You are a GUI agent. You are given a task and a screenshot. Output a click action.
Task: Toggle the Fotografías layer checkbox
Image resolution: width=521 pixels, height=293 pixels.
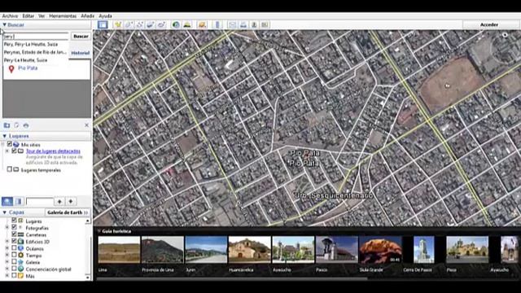coord(14,228)
